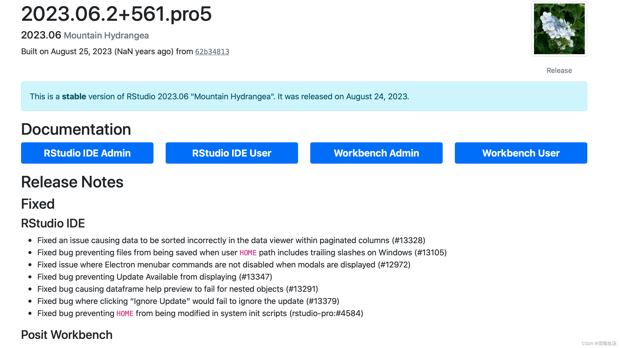This screenshot has height=348, width=620.
Task: Click the rstudio-pro:#4584 release note entry
Action: 200,313
